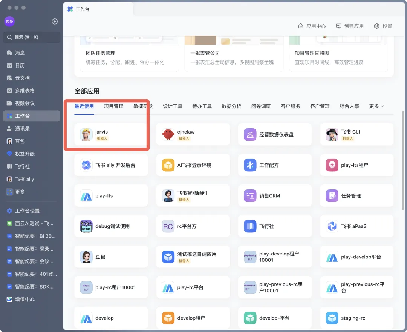The width and height of the screenshot is (407, 332).
Task: Open 智能纪要: BI 20... in sidebar
Action: [31, 236]
